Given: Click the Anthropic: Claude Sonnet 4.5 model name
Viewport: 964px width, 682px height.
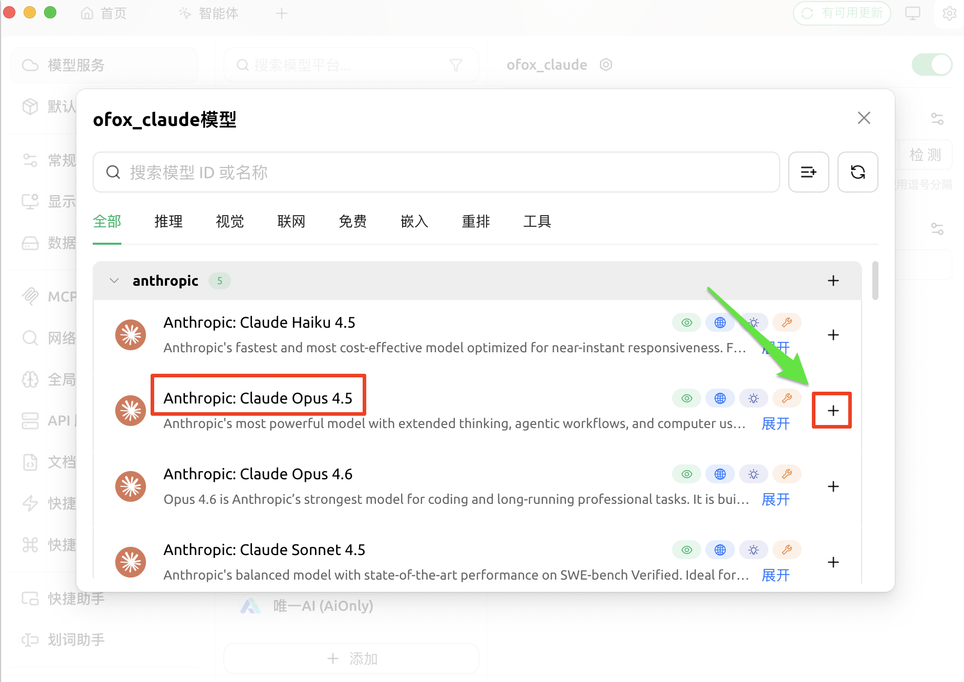Looking at the screenshot, I should click(x=264, y=550).
